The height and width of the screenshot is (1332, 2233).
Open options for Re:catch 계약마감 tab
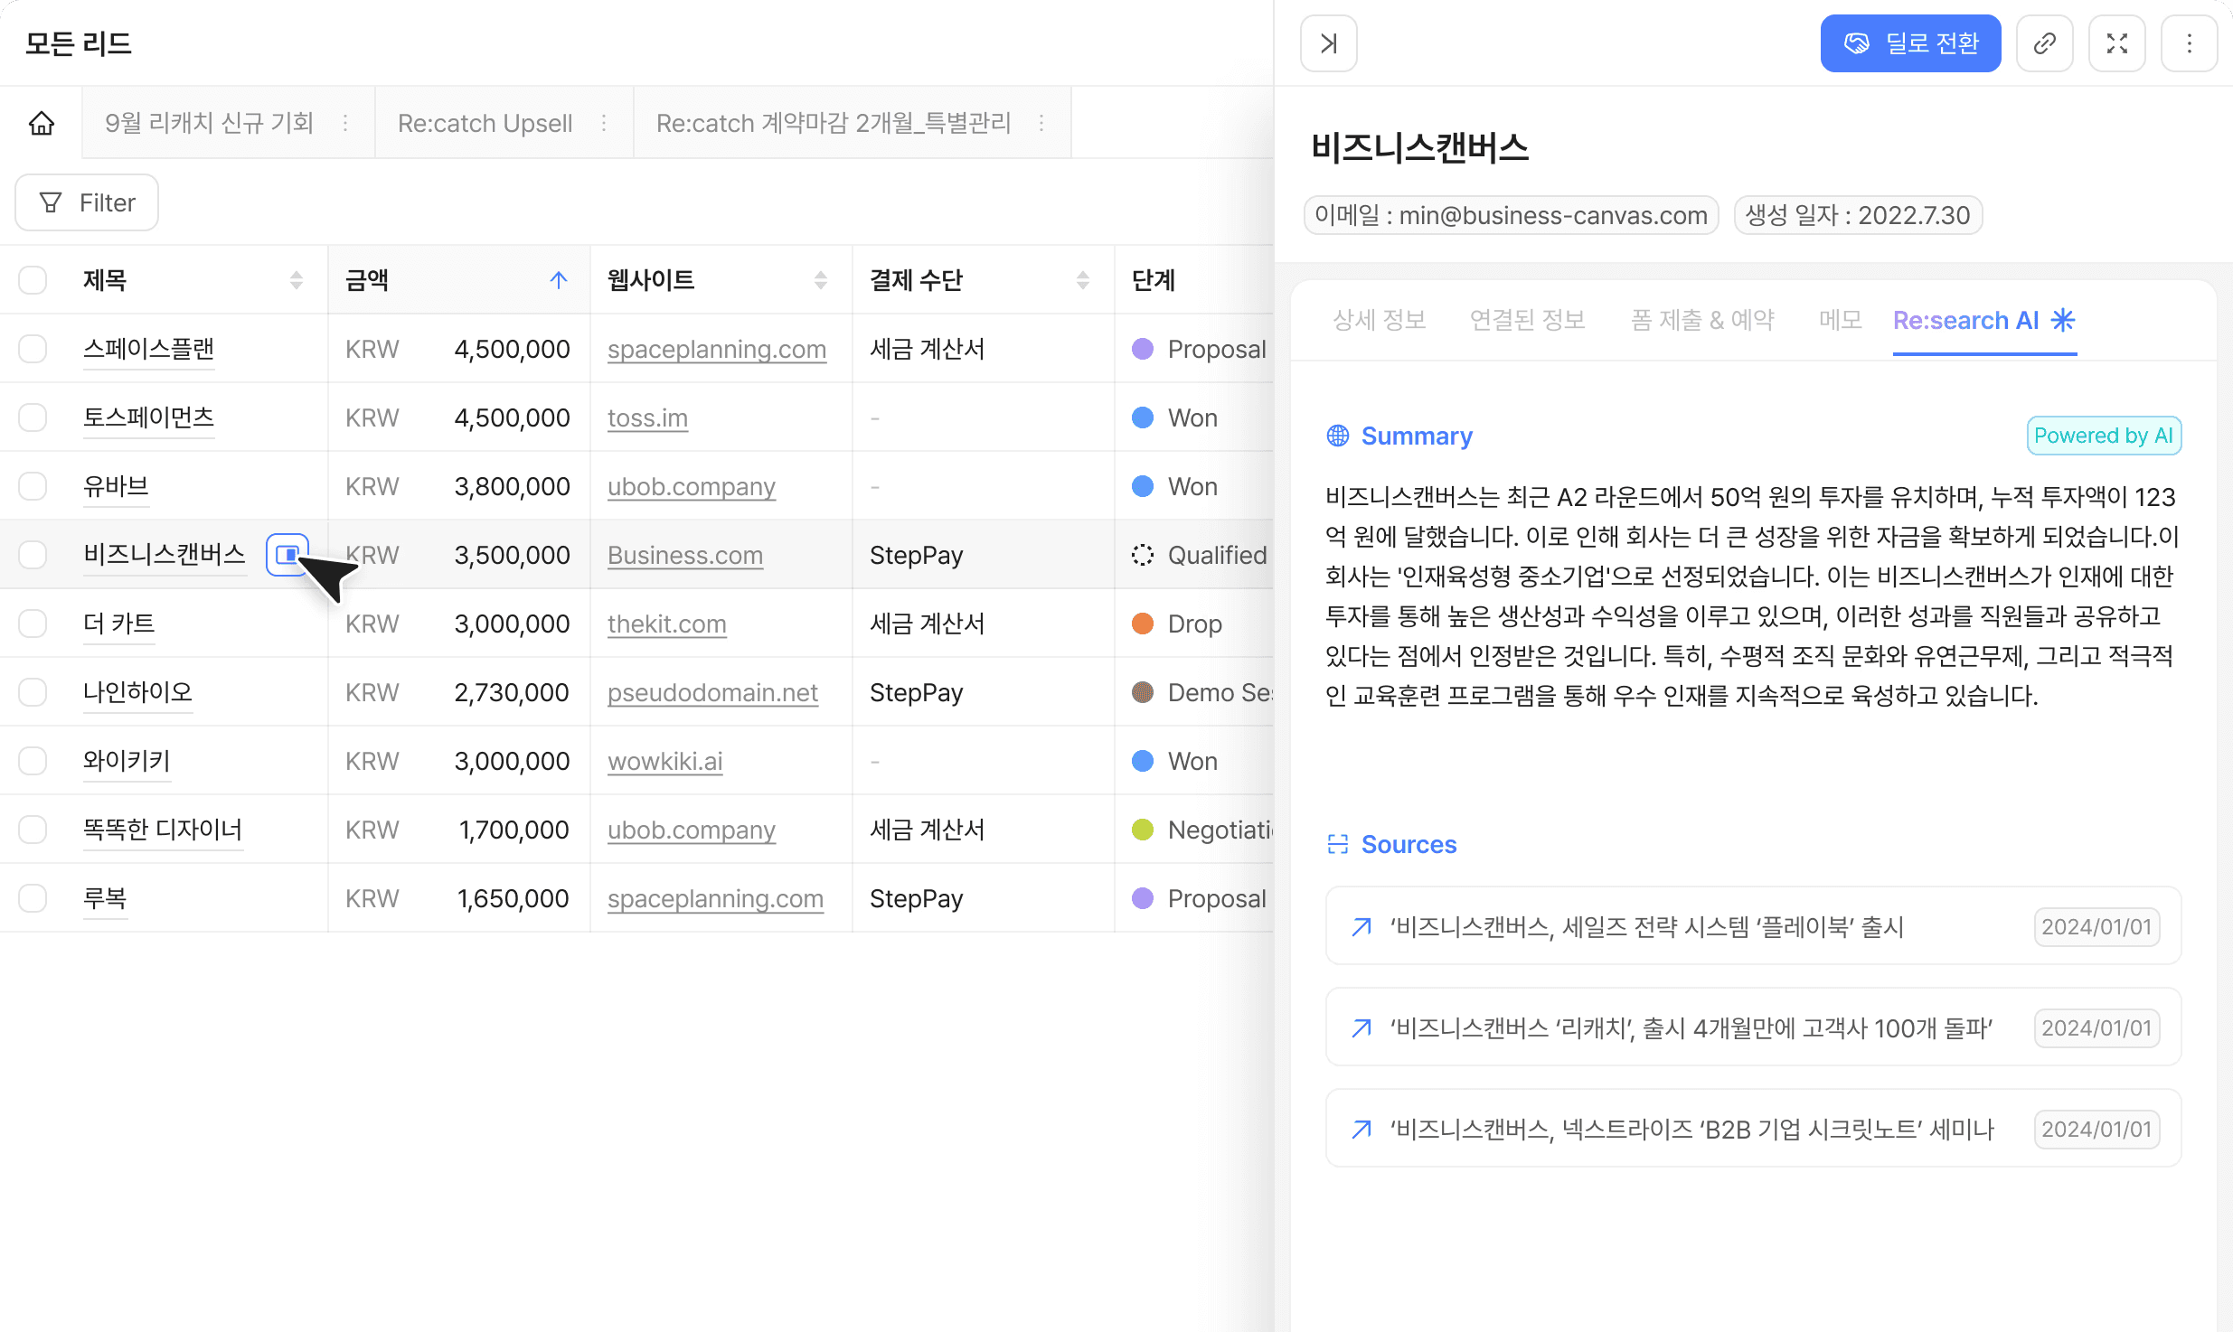click(x=1041, y=123)
